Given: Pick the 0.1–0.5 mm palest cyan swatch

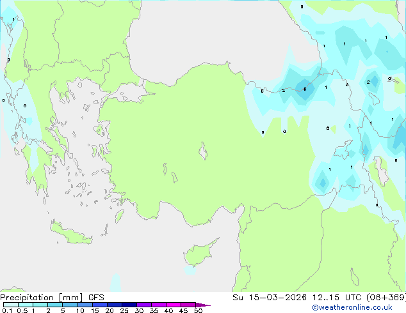Looking at the screenshot, I should pyautogui.click(x=11, y=305).
